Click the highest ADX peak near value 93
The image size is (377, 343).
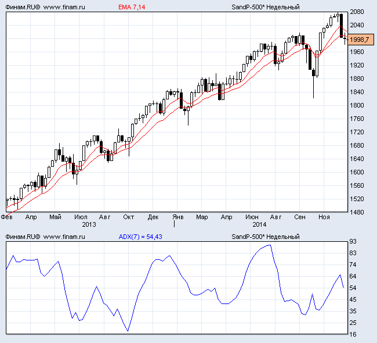tap(270, 245)
